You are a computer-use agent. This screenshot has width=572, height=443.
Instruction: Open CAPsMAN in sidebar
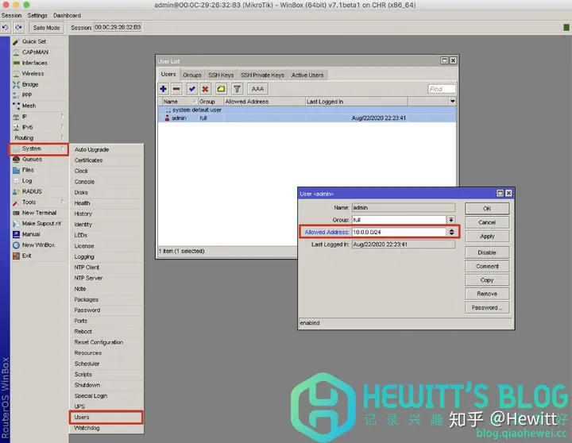tap(39, 52)
